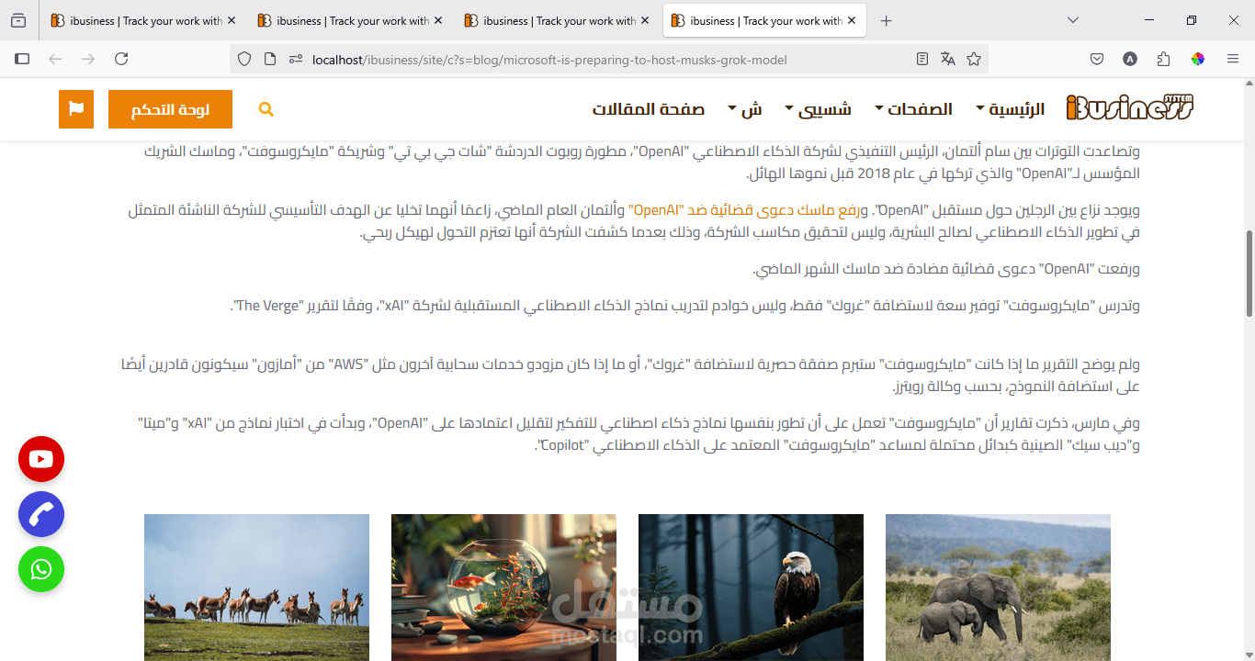Click the scrollbar down arrow
1255x661 pixels.
pos(1248,654)
